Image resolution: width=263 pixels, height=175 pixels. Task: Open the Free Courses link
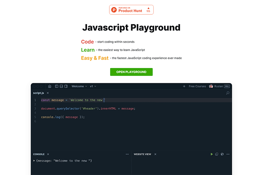point(197,86)
